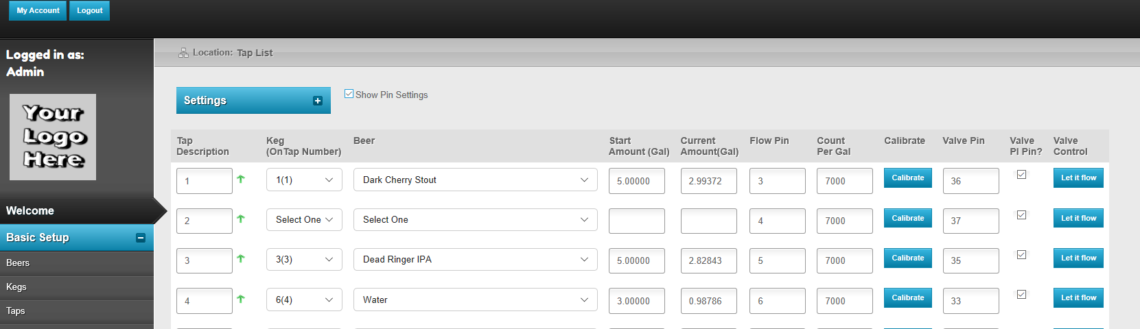Click green up arrow beside tap 4
The height and width of the screenshot is (329, 1140).
pos(241,299)
